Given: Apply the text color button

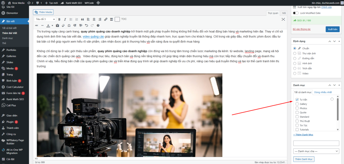Looking at the screenshot, I should tap(48, 25).
